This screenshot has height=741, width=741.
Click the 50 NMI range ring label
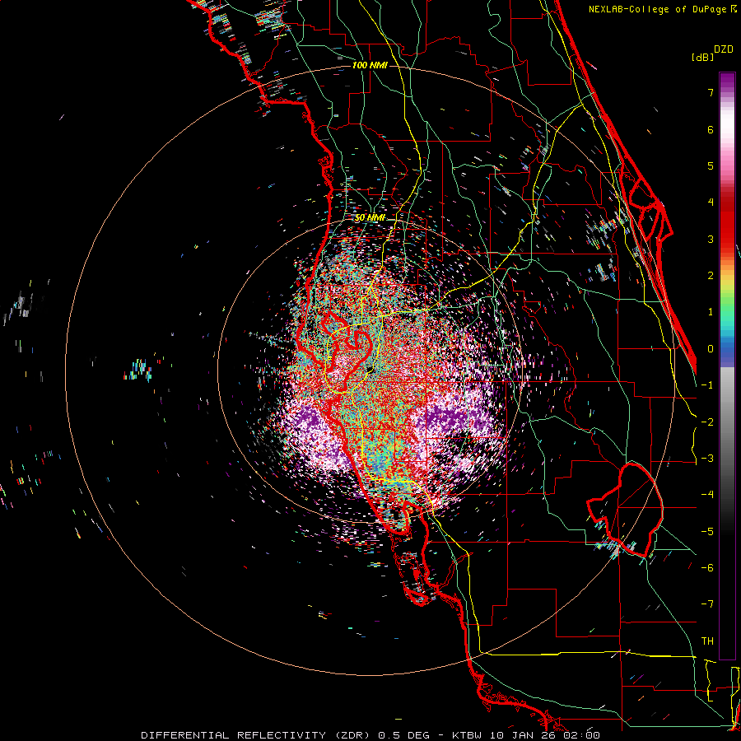370,218
